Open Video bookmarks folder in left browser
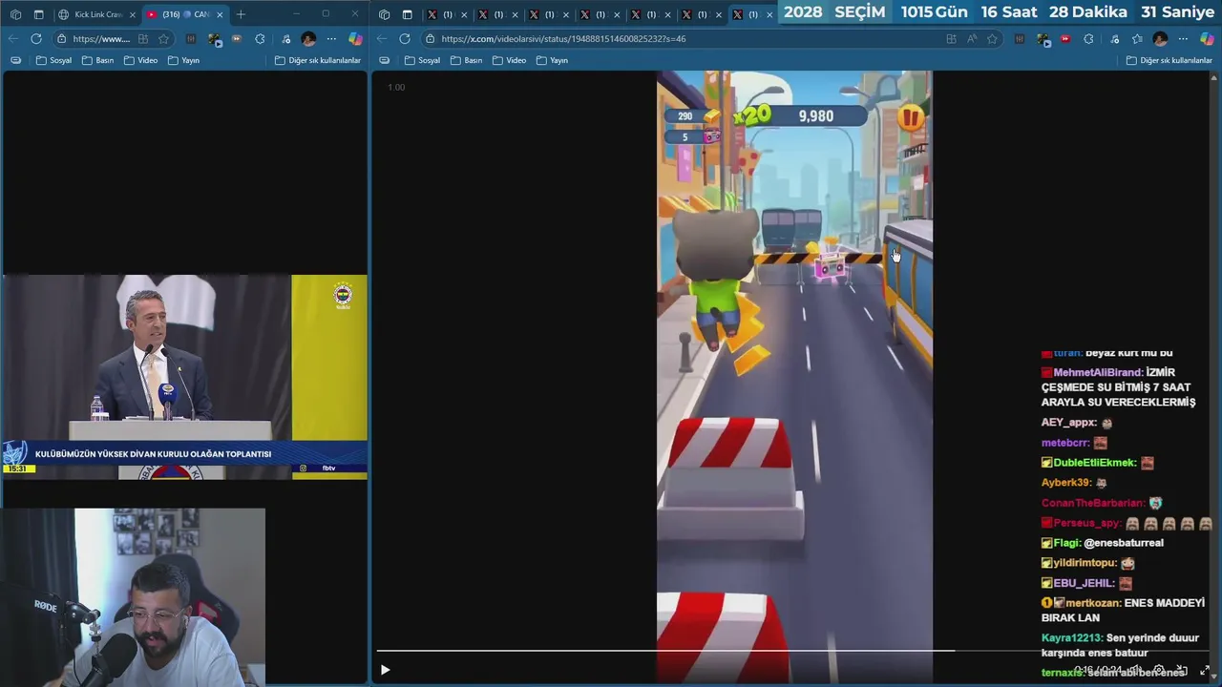The width and height of the screenshot is (1222, 687). (140, 60)
